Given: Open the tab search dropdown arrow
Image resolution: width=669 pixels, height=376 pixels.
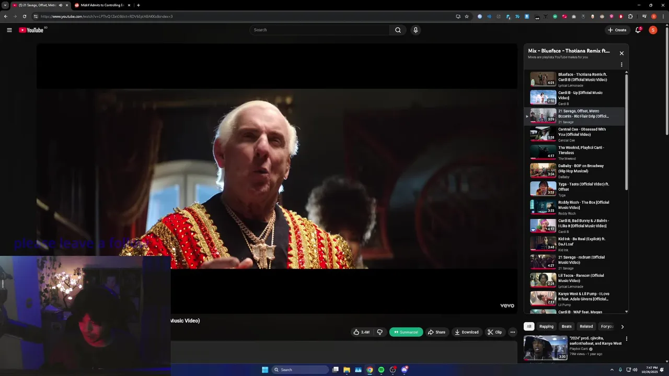Looking at the screenshot, I should coord(5,5).
